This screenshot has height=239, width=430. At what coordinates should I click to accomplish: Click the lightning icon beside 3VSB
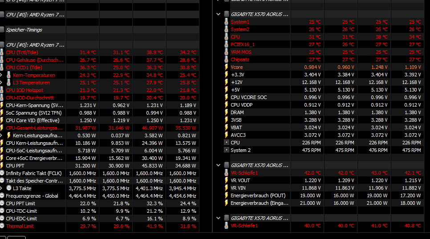226,120
